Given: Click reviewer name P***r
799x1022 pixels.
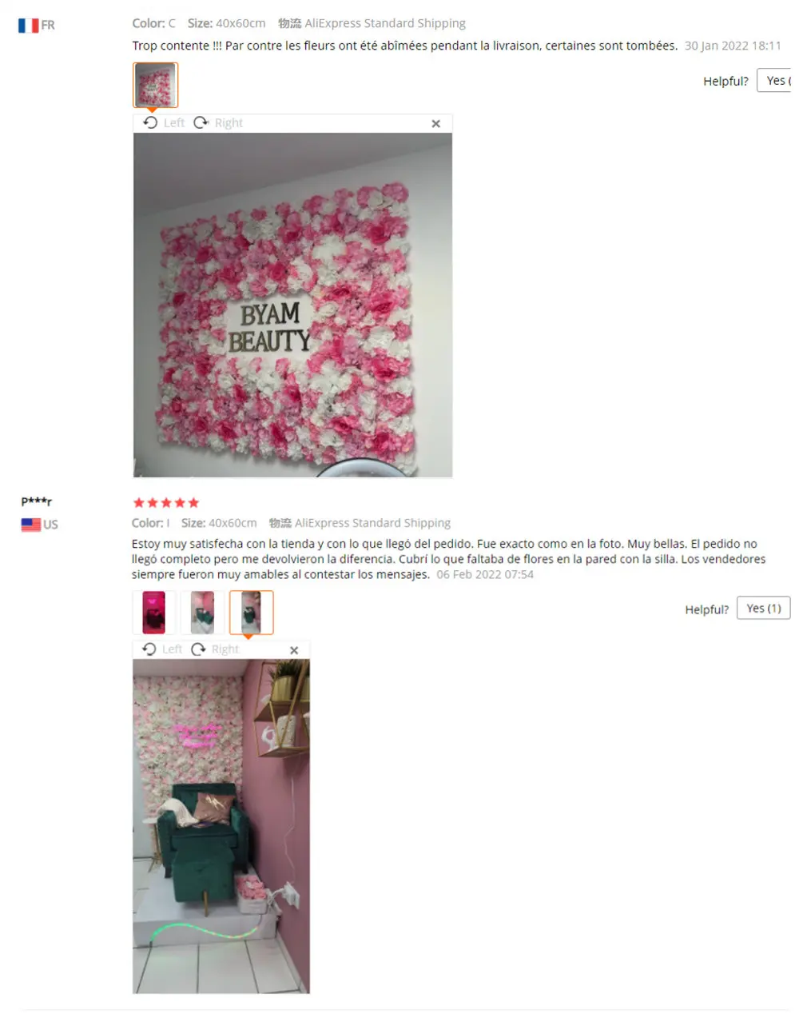Looking at the screenshot, I should pos(36,501).
